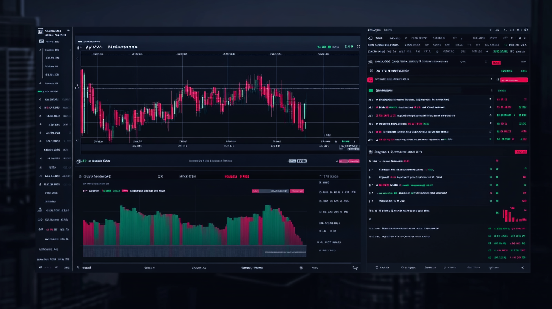Click the fullscreen icon on candlestick chart header
This screenshot has width=552, height=309.
358,47
